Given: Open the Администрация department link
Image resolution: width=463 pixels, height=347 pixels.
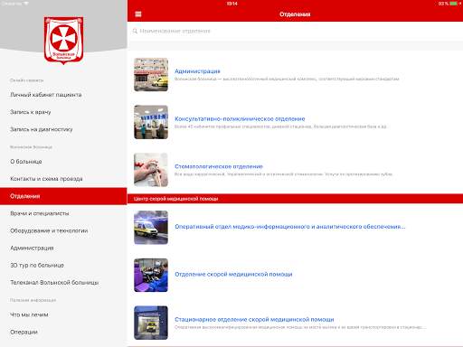Looking at the screenshot, I should (x=197, y=71).
